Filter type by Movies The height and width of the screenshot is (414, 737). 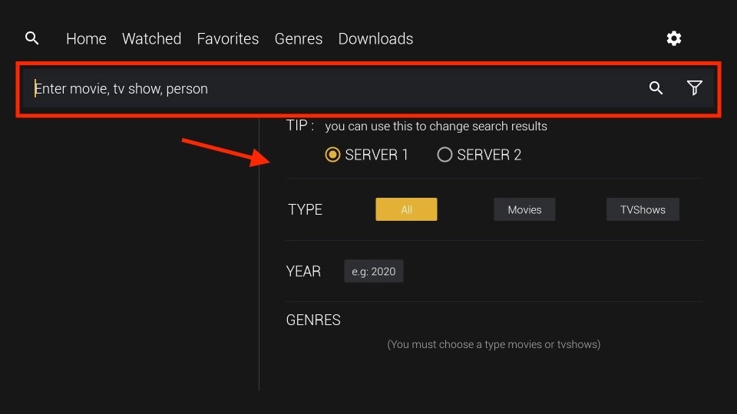tap(524, 209)
